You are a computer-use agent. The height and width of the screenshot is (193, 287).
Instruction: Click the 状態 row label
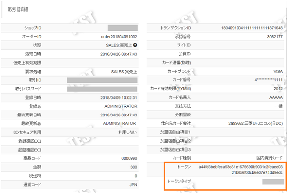point(37,45)
